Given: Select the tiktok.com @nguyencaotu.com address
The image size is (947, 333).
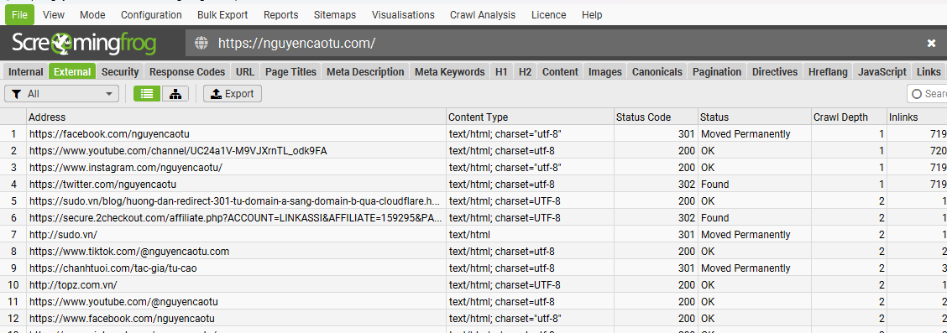Looking at the screenshot, I should (x=129, y=252).
